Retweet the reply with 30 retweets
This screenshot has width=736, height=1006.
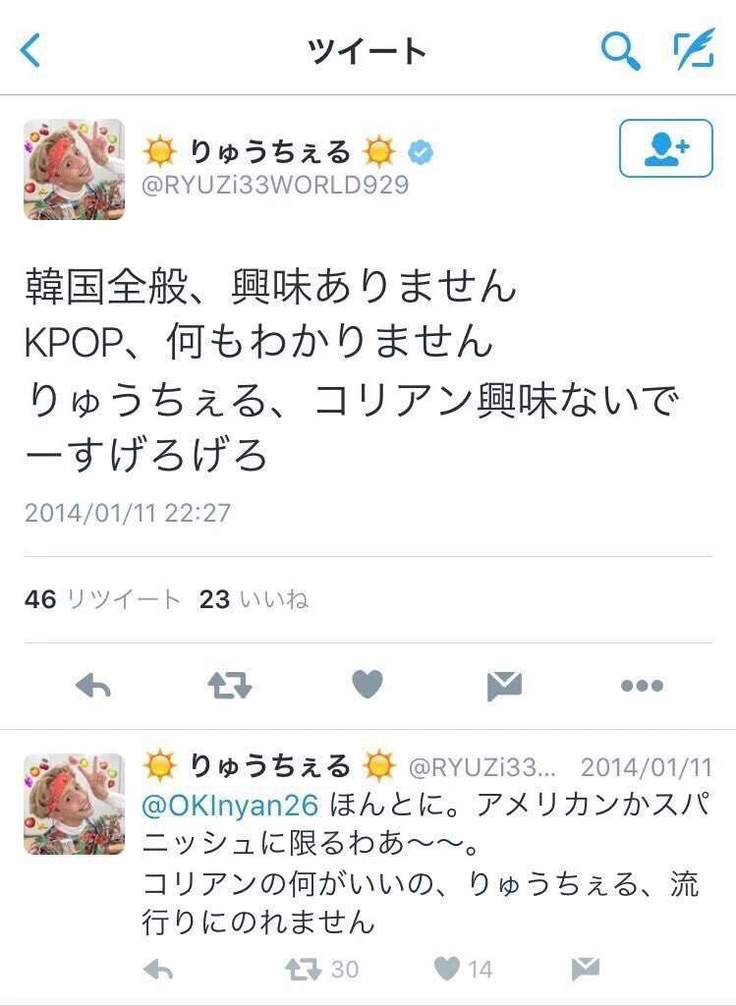[321, 969]
